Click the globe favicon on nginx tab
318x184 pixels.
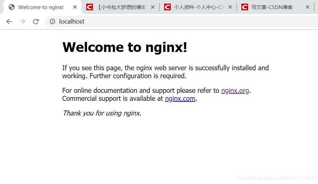pyautogui.click(x=12, y=7)
